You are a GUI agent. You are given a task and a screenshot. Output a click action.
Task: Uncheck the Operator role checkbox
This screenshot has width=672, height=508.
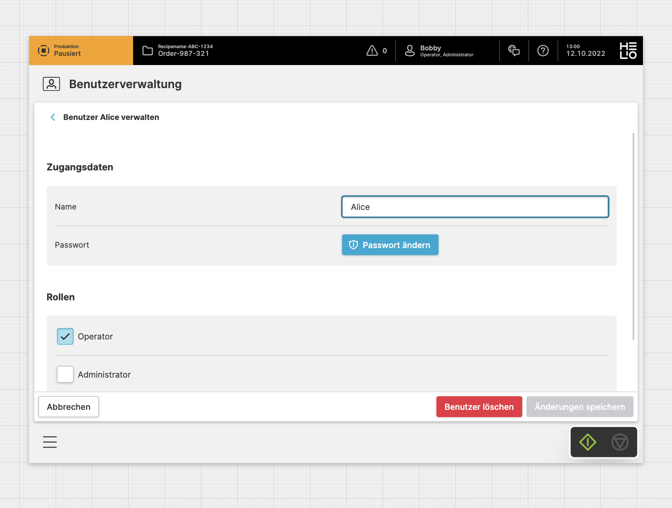pos(65,336)
